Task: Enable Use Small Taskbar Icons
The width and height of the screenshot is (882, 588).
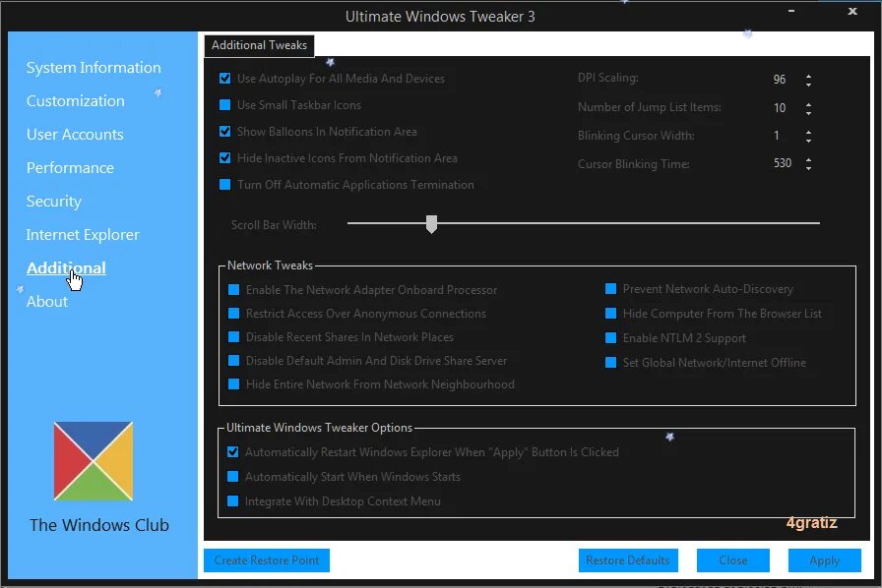Action: [x=225, y=104]
